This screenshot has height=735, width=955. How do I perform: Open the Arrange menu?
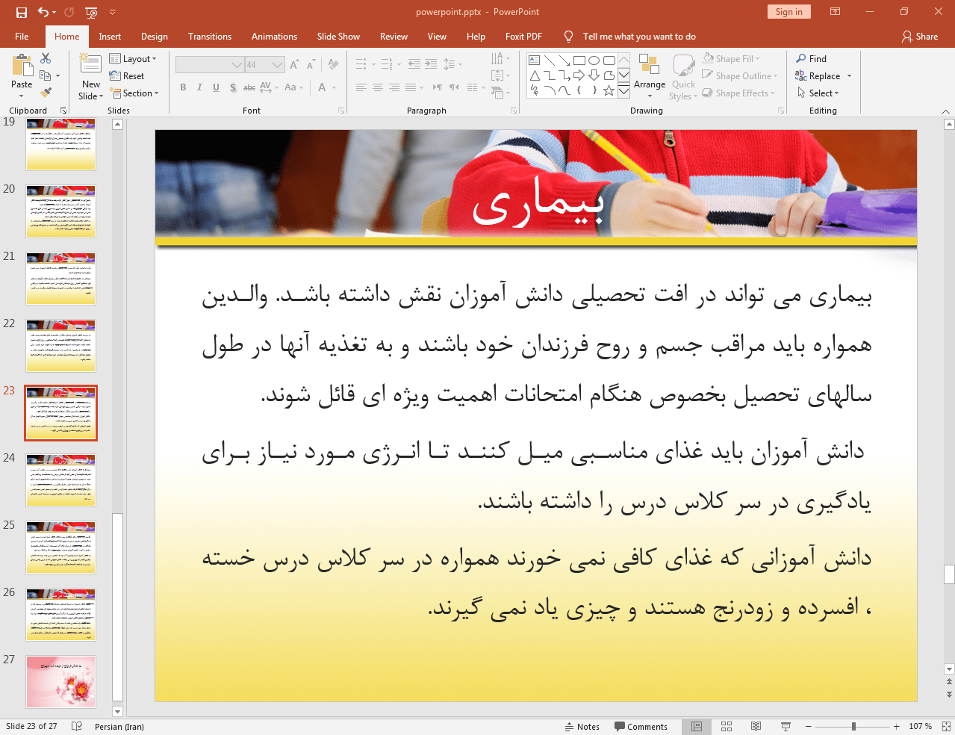tap(650, 75)
